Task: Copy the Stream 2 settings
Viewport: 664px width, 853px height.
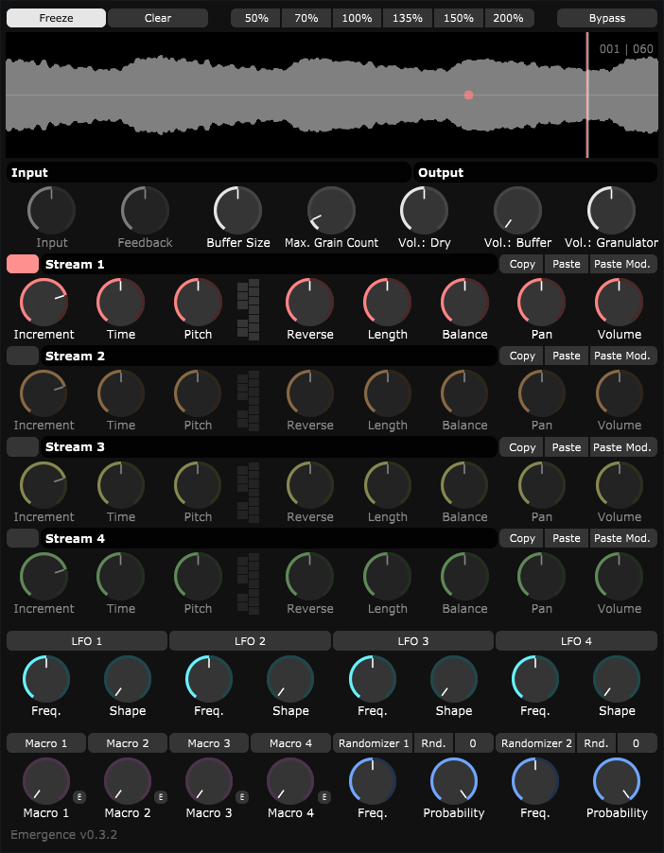Action: point(522,357)
